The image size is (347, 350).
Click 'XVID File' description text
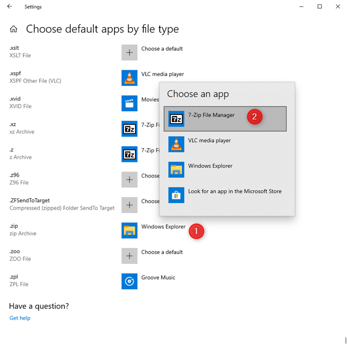tap(21, 106)
